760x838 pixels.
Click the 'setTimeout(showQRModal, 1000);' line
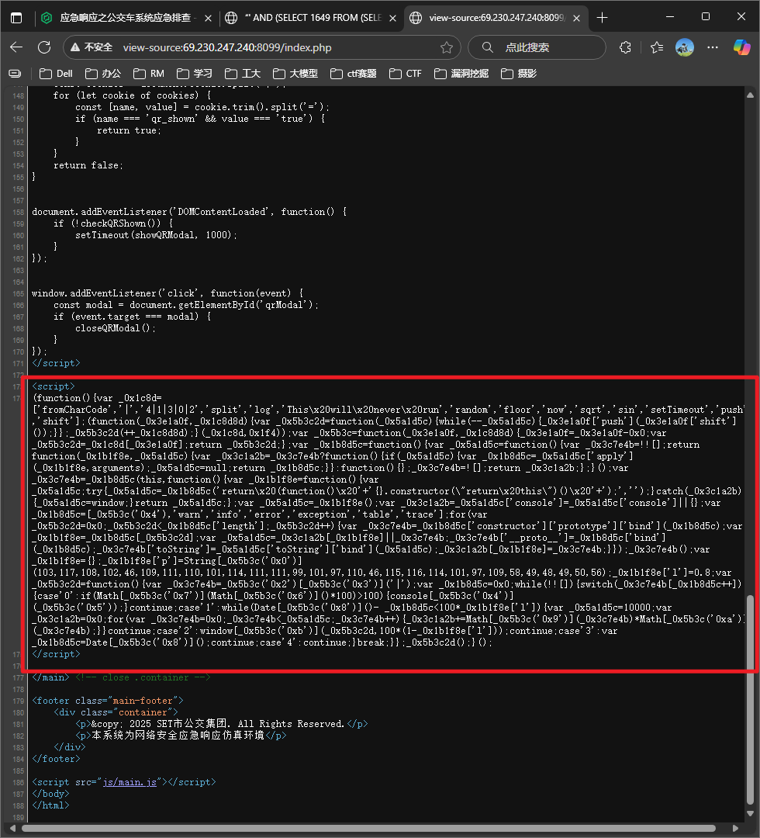pyautogui.click(x=156, y=234)
